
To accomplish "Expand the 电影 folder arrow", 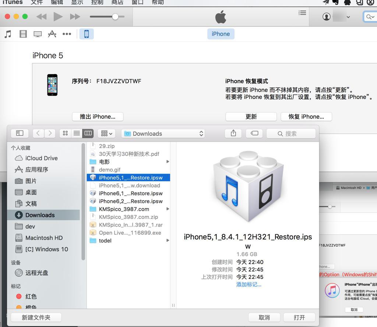I will [168, 161].
